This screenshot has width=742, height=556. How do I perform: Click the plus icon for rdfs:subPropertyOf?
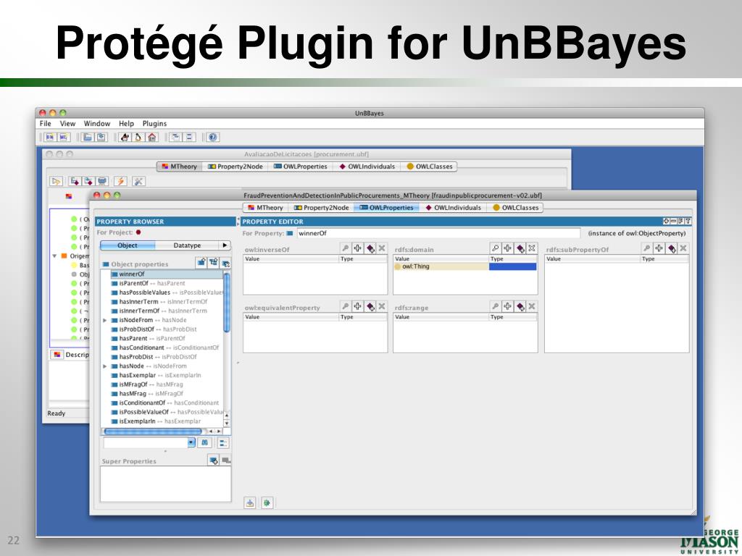(659, 248)
